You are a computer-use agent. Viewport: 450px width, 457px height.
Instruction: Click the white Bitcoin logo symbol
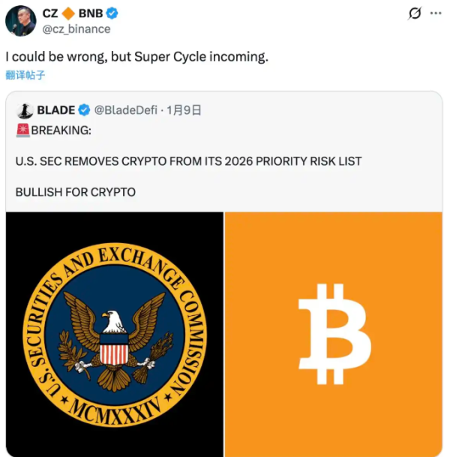pyautogui.click(x=334, y=332)
